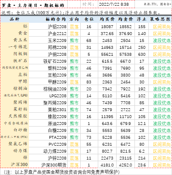Click the contract cell 甲醇2209
Viewport: 172px width, 175px height.
(57, 82)
